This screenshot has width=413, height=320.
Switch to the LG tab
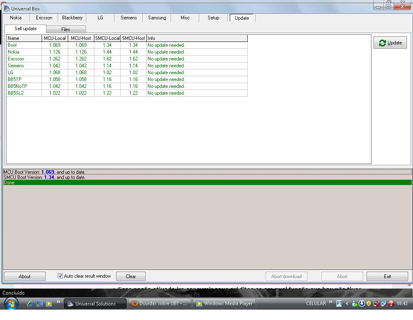100,18
